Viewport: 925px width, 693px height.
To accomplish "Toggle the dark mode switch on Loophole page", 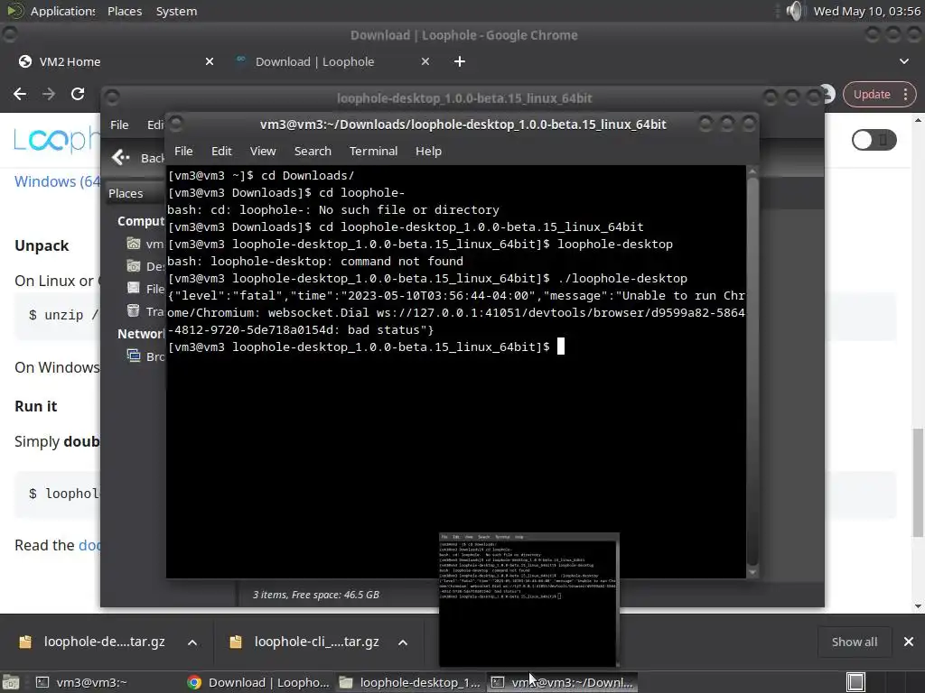I will [x=874, y=140].
